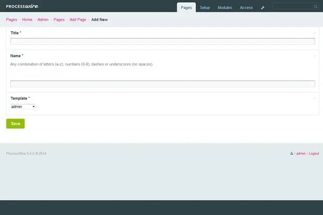Navigate to Add Page breadcrumb
The height and width of the screenshot is (215, 323).
(78, 19)
